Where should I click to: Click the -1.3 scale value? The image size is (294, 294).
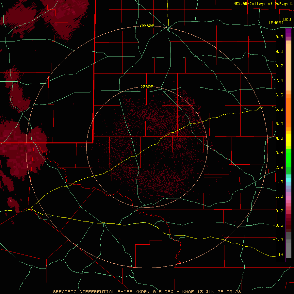point(278,240)
